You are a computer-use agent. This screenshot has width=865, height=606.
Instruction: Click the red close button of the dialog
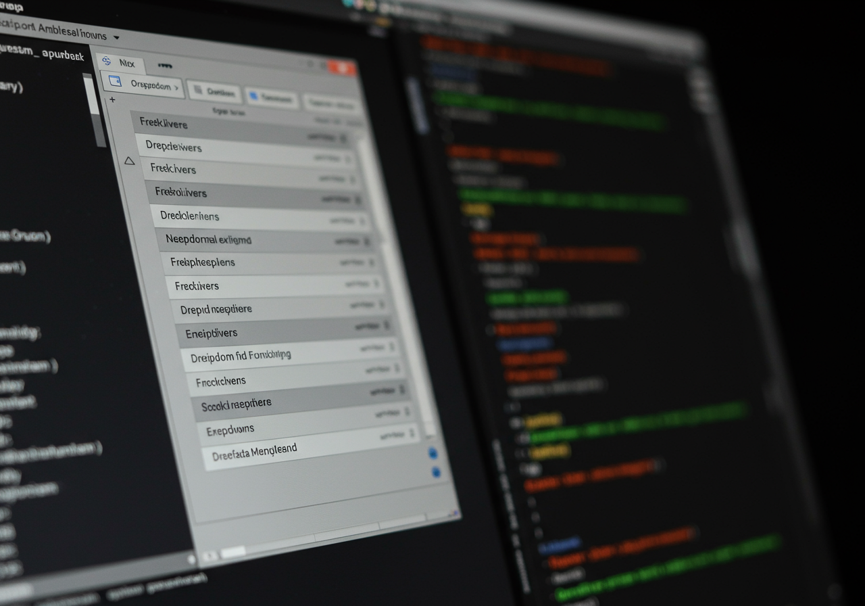pos(343,68)
